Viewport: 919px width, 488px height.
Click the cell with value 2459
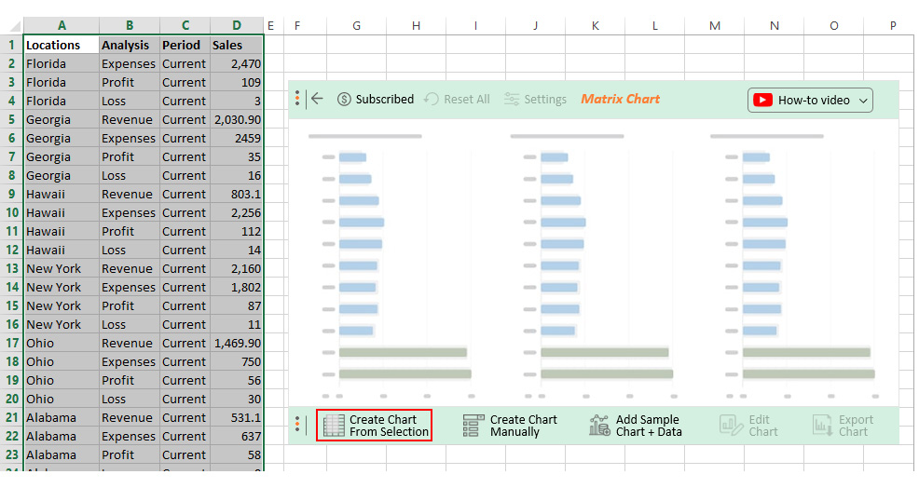click(x=237, y=138)
